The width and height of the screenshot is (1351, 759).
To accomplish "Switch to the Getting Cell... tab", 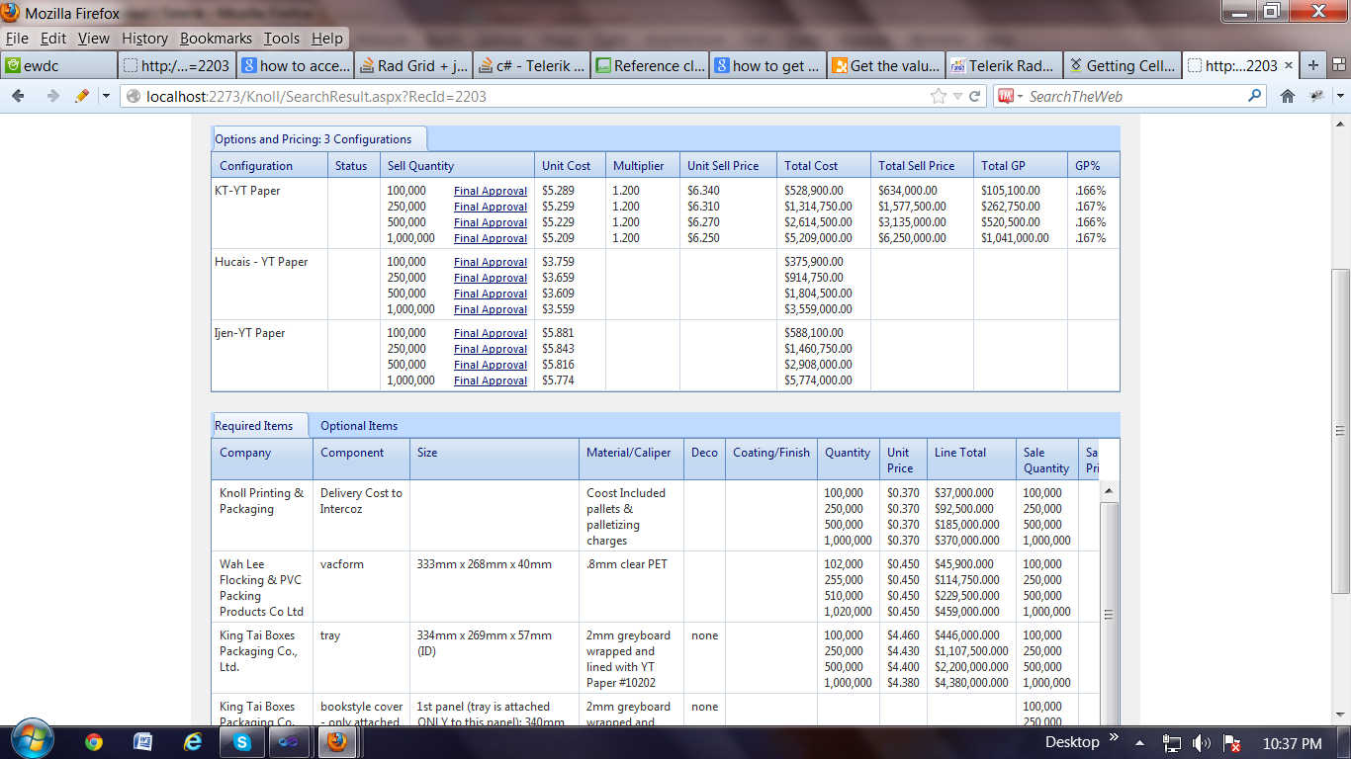I will (1122, 65).
